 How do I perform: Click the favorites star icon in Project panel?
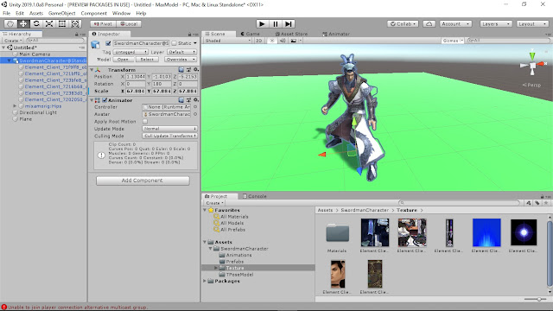(546, 203)
